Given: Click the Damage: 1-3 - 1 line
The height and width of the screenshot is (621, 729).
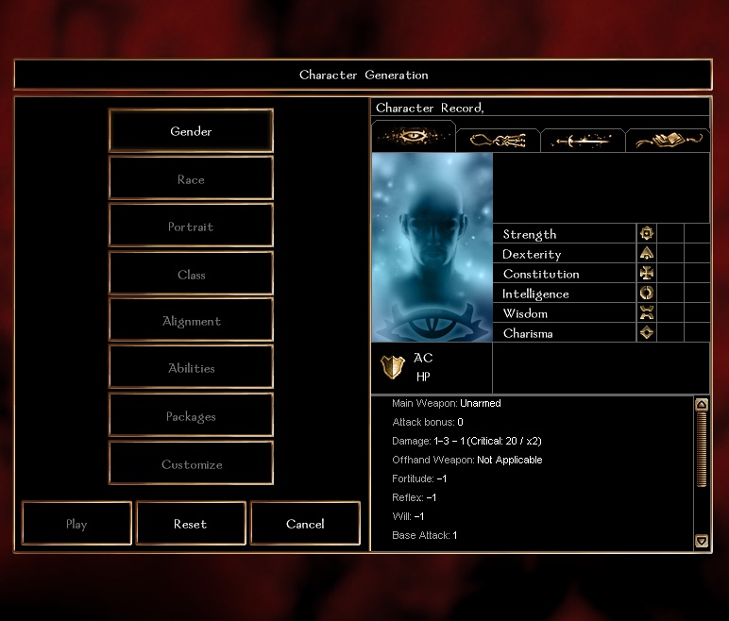Looking at the screenshot, I should point(466,441).
